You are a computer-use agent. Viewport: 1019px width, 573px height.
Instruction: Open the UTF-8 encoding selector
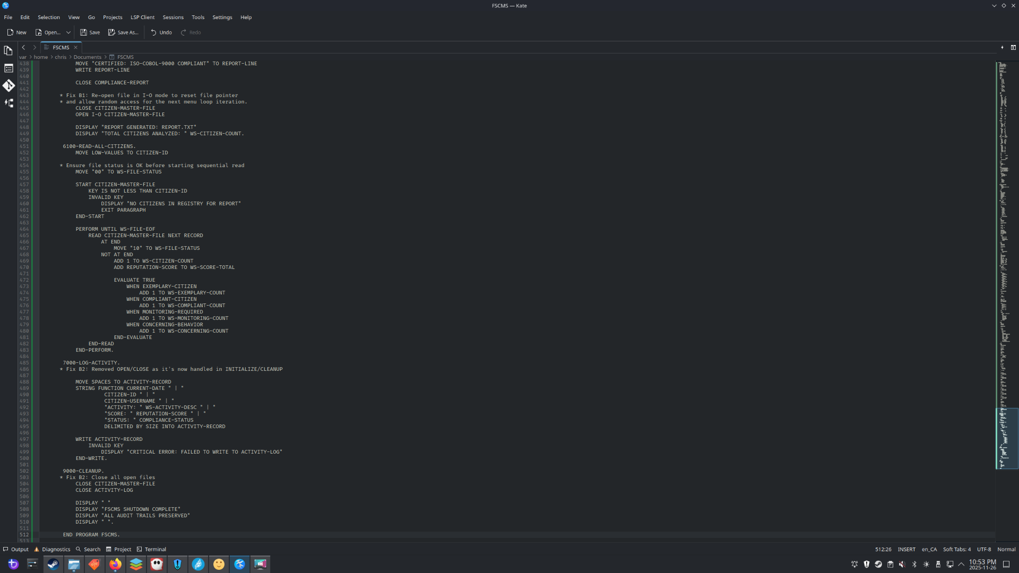983,549
